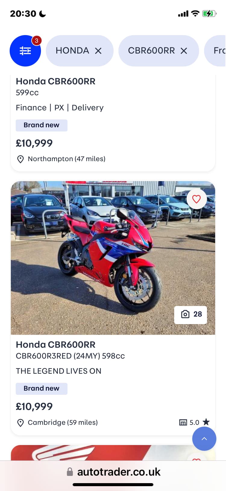Tap the scroll-to-top chevron button

pyautogui.click(x=204, y=439)
